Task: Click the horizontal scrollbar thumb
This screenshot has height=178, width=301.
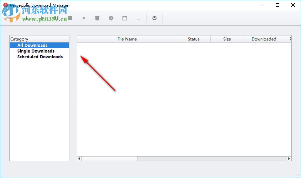Action: click(109, 159)
